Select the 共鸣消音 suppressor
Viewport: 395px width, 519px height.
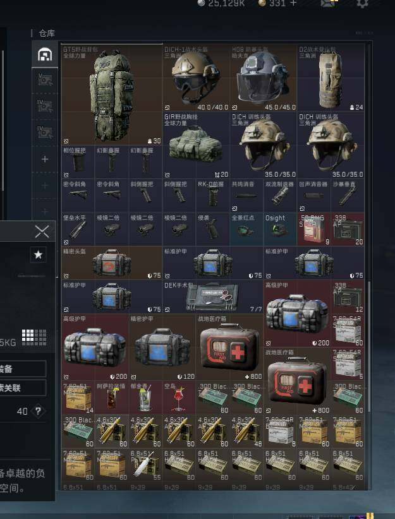pos(246,196)
